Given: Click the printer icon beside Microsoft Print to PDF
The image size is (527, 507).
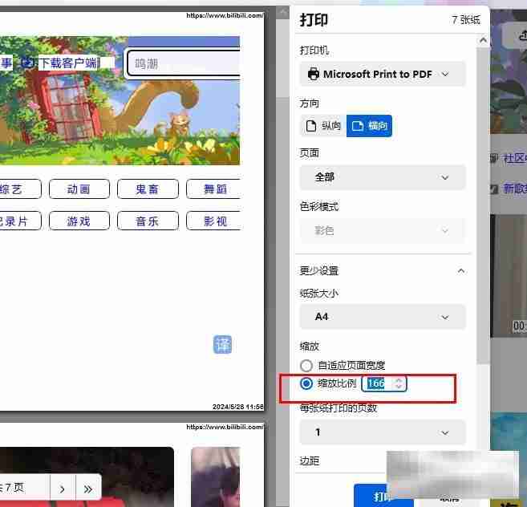Looking at the screenshot, I should 313,75.
